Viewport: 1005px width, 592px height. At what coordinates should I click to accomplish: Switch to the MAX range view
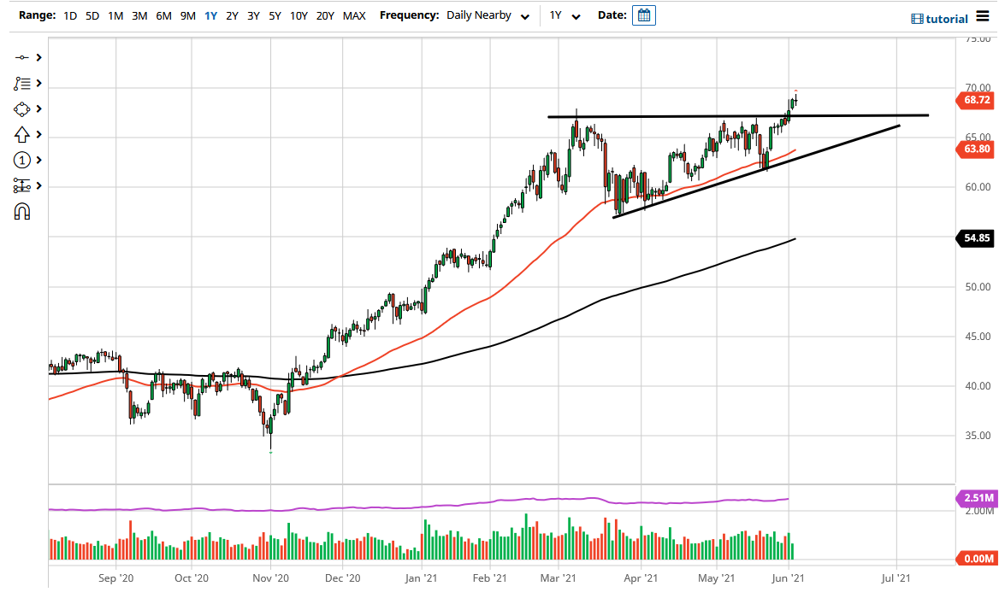pyautogui.click(x=354, y=15)
